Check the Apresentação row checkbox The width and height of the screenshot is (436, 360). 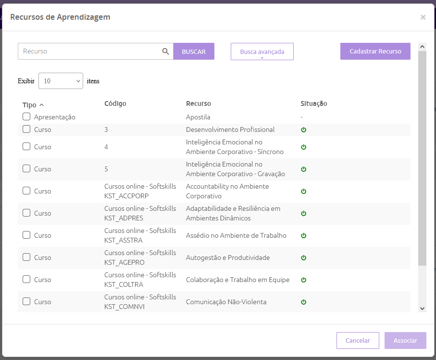26,116
